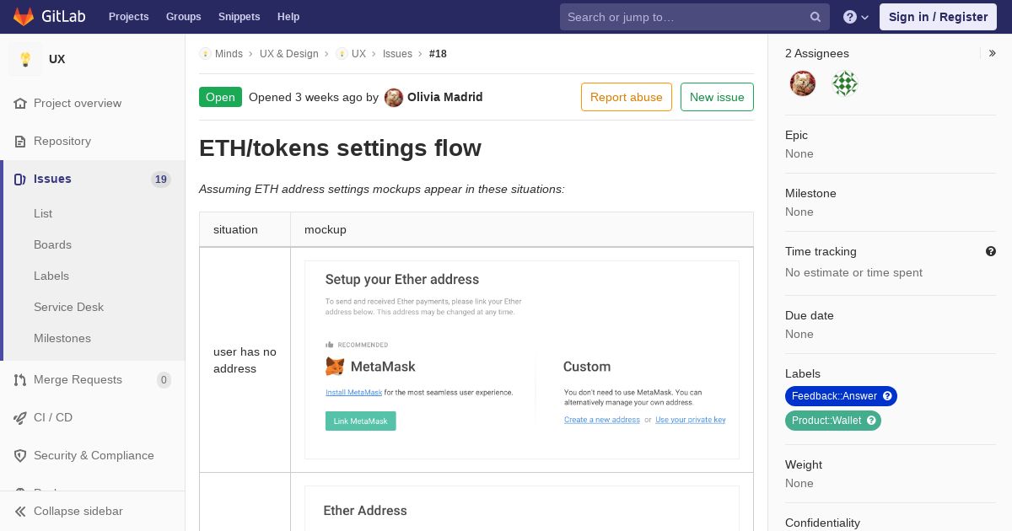Click Olivia Madrid's author avatar
The height and width of the screenshot is (531, 1012).
394,98
